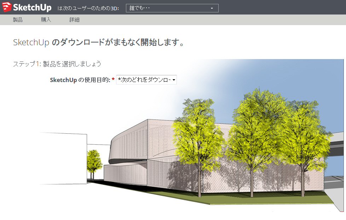The height and width of the screenshot is (220, 346).
Task: Click the building illustration image
Action: [x=191, y=136]
